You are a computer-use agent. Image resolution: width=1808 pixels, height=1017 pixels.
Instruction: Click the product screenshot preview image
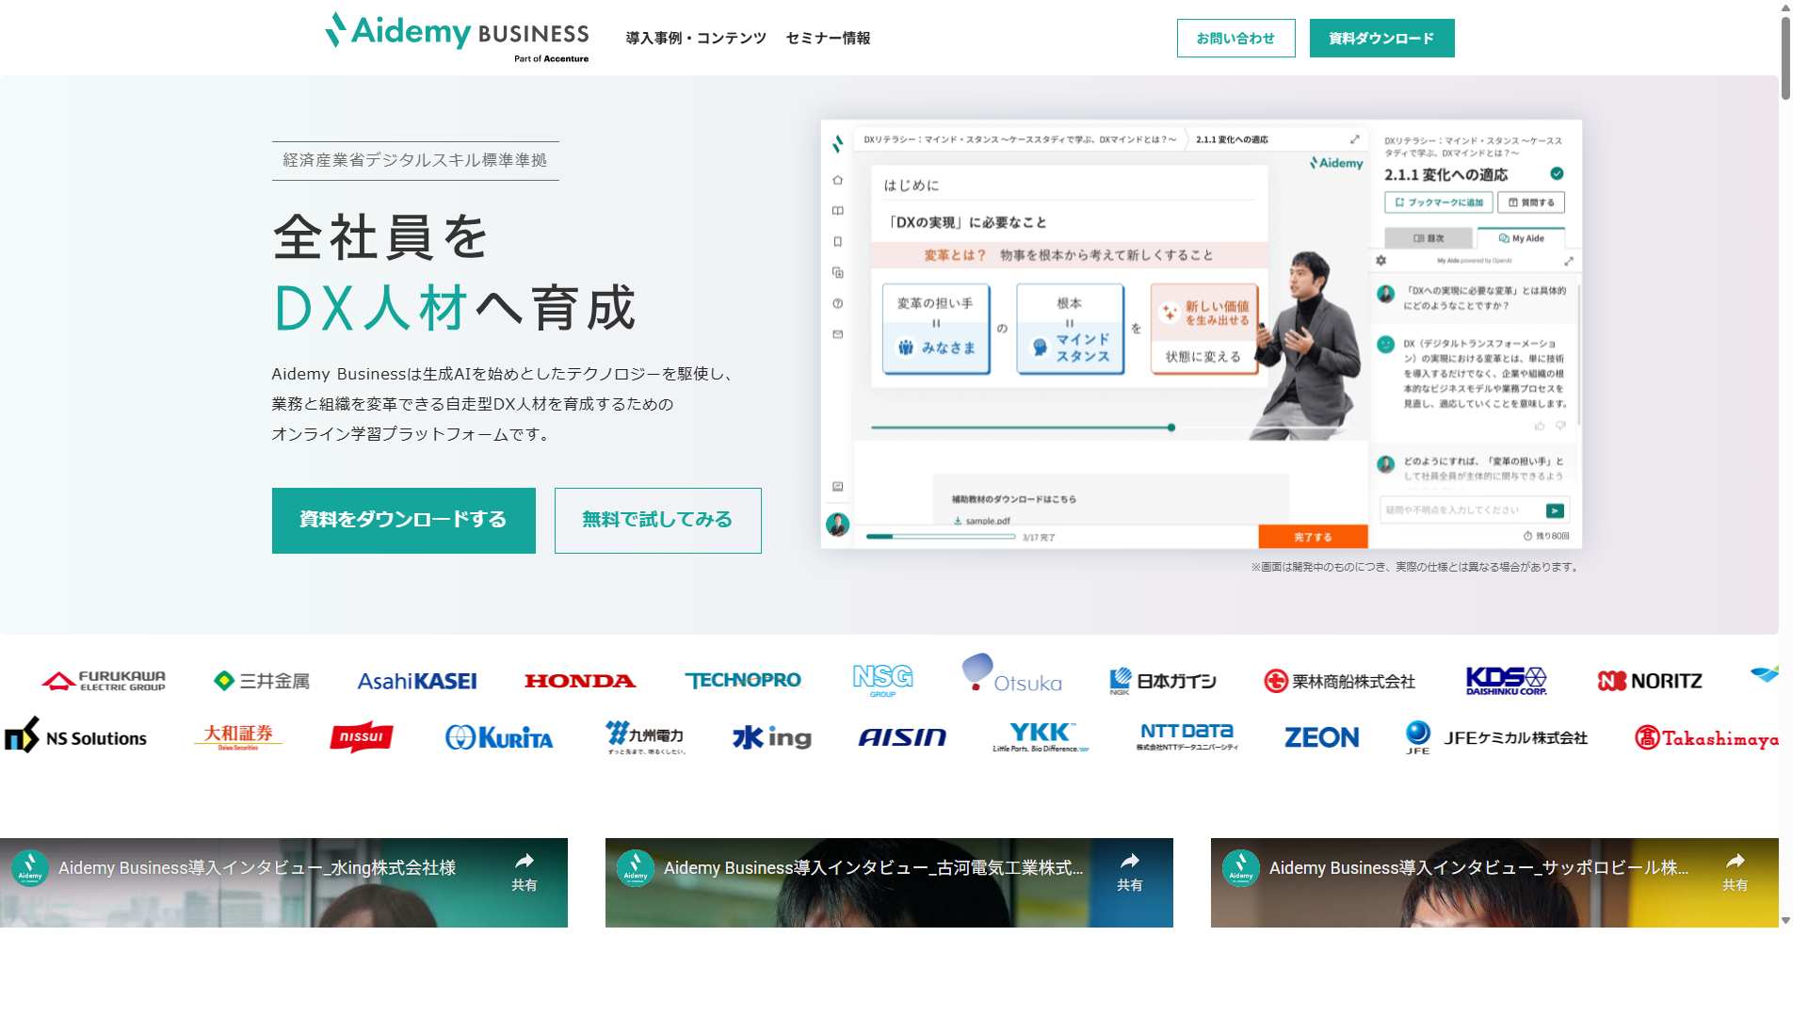point(1201,334)
